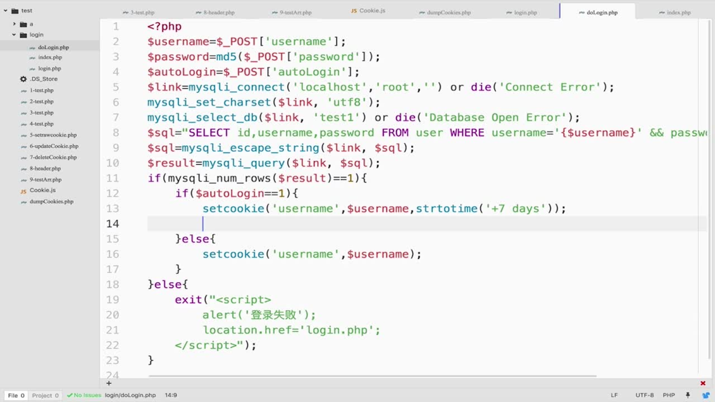The width and height of the screenshot is (715, 402).
Task: Select the active doLogin.php tab
Action: [597, 12]
